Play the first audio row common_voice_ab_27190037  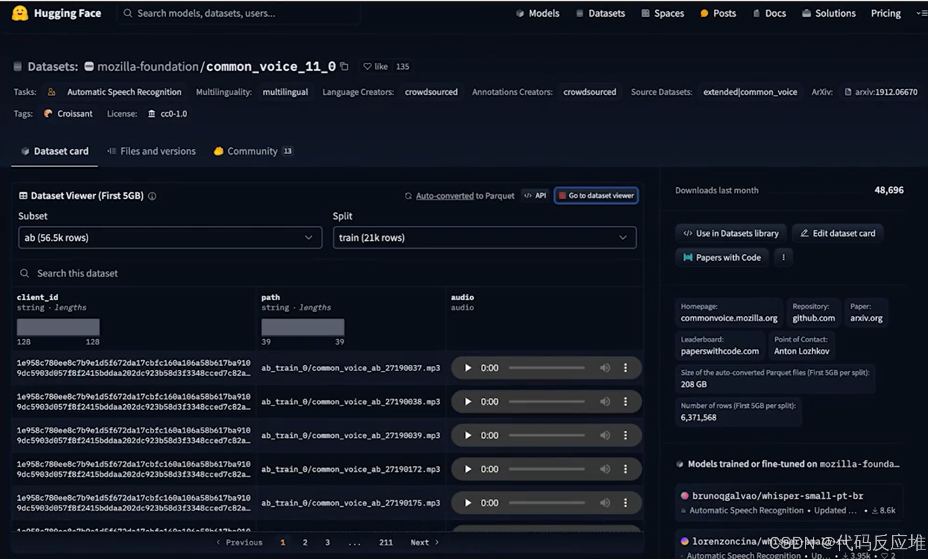(x=468, y=368)
